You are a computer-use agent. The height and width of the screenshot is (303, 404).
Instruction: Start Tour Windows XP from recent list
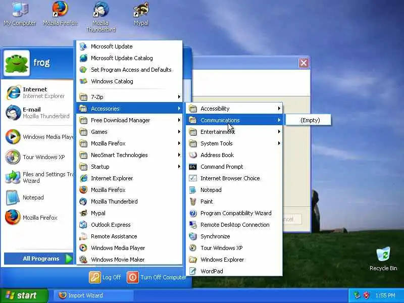point(39,157)
